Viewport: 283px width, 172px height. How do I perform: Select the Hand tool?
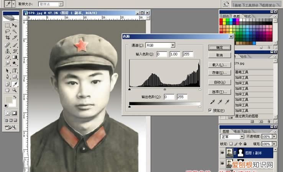coord(7,90)
